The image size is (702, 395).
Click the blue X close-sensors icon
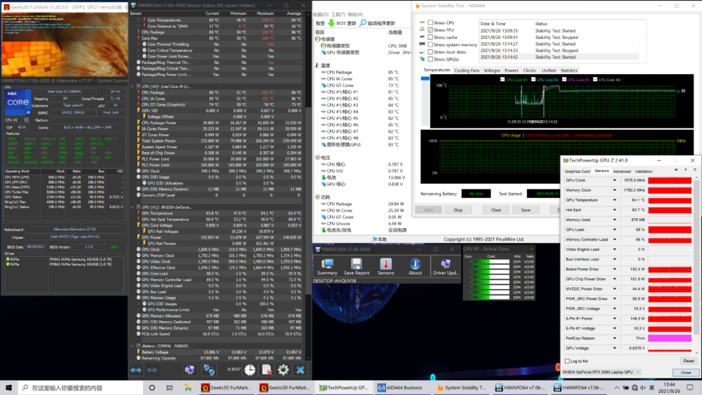click(300, 370)
